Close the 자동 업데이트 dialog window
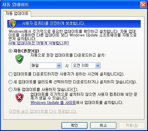Screen dimensions: 148x131 (143, 5)
